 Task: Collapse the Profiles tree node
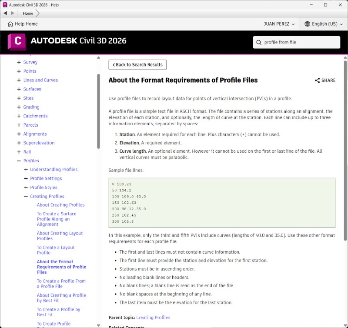(x=19, y=161)
